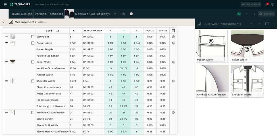The image size is (277, 137).
Task: Open library panel three-dot menu
Action: pos(275,24)
